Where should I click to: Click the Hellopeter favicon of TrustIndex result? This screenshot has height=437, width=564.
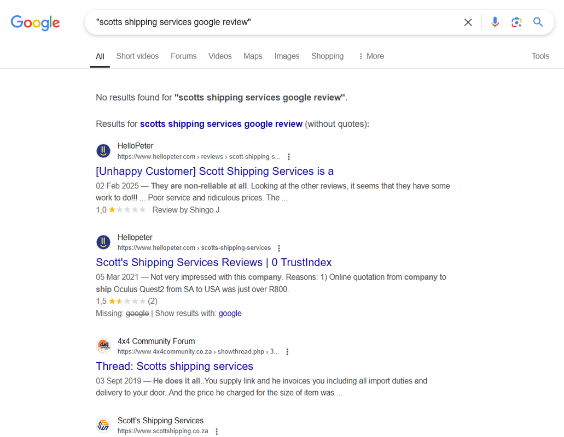coord(103,242)
